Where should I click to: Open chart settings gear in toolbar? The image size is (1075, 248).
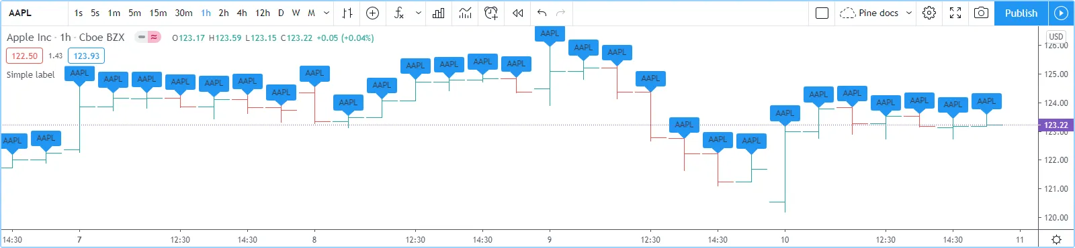pos(929,13)
